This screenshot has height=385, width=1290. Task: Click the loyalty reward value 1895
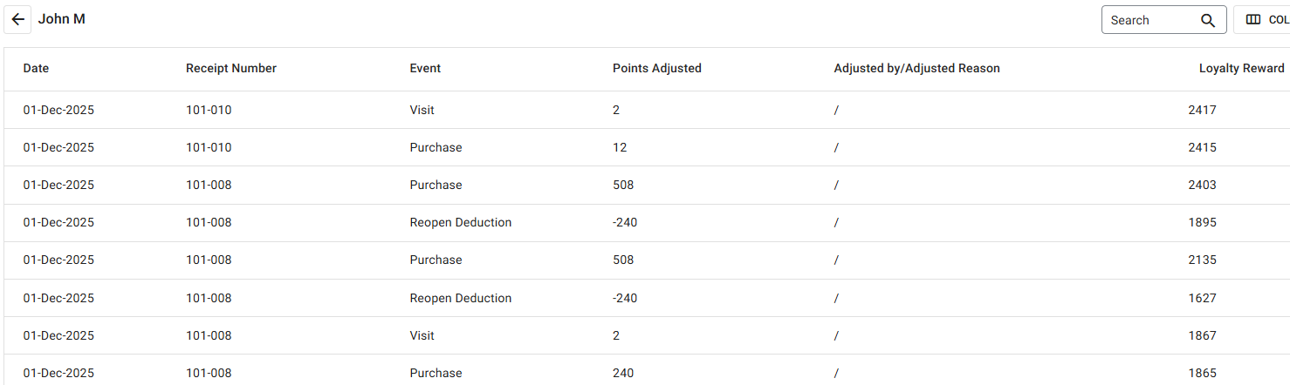1202,222
